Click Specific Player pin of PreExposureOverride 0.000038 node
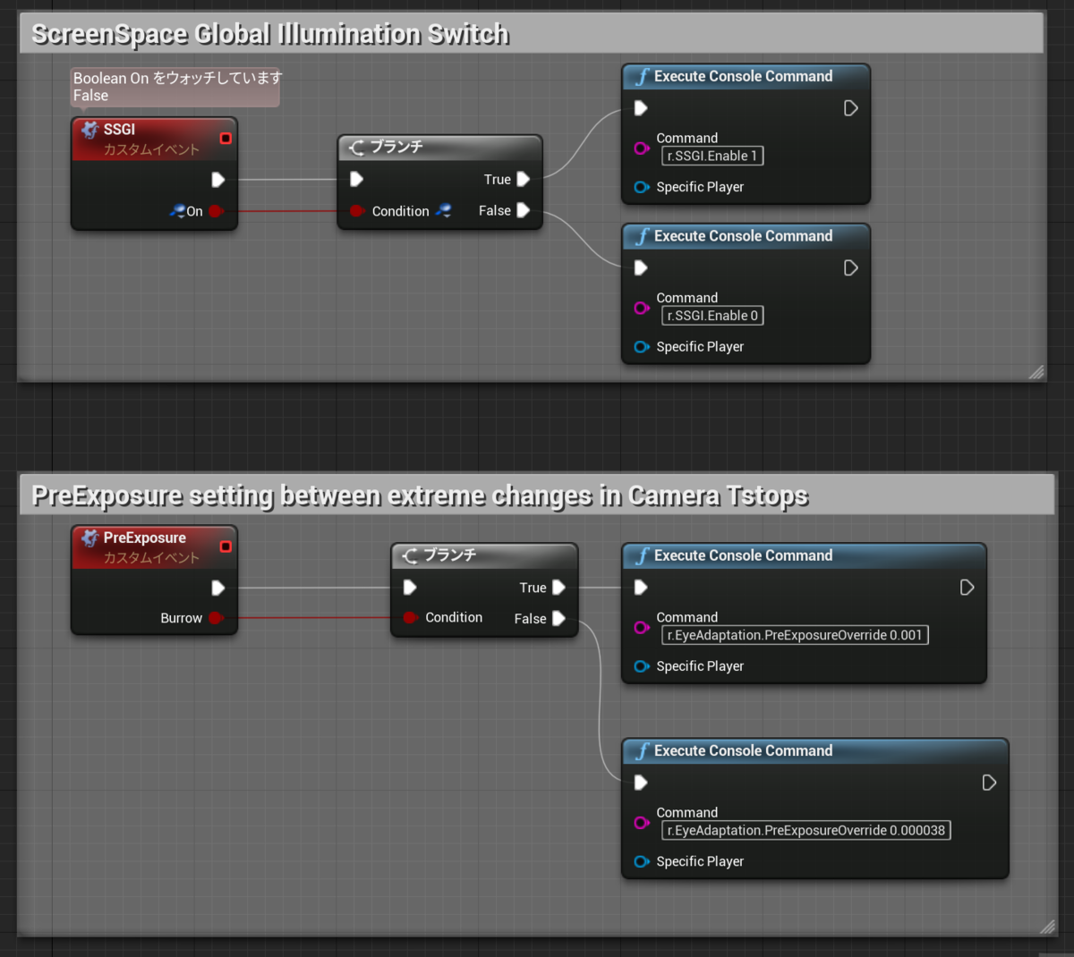The height and width of the screenshot is (957, 1074). pyautogui.click(x=641, y=861)
